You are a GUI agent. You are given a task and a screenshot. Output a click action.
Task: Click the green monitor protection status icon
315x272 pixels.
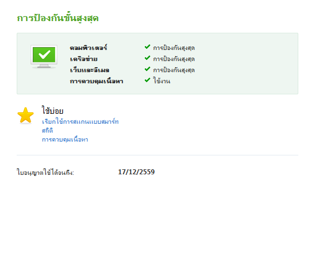pos(44,57)
